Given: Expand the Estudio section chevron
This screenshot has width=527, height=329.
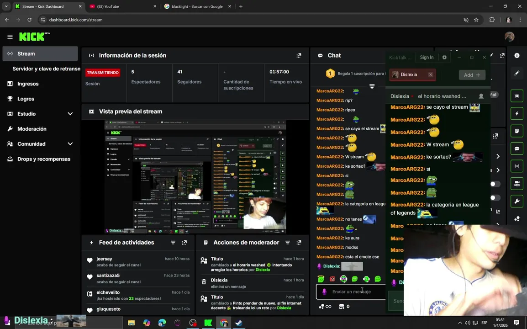Looking at the screenshot, I should pyautogui.click(x=70, y=114).
